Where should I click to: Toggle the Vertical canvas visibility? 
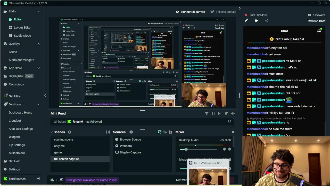(212, 12)
